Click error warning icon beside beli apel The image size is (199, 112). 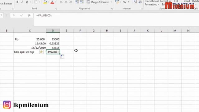(x=41, y=52)
